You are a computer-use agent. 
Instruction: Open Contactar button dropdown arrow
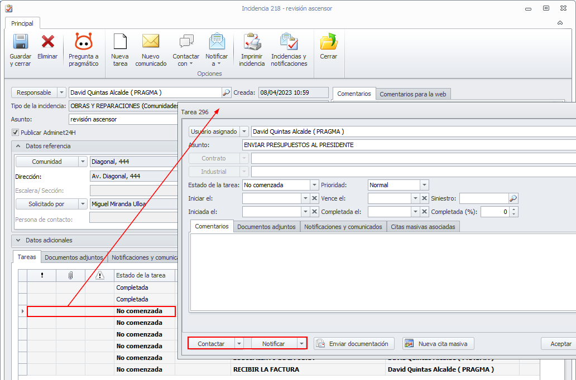[x=239, y=344]
